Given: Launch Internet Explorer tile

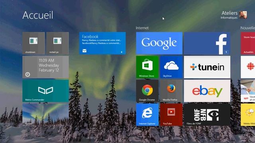Looking at the screenshot, I should pyautogui.click(x=147, y=115).
